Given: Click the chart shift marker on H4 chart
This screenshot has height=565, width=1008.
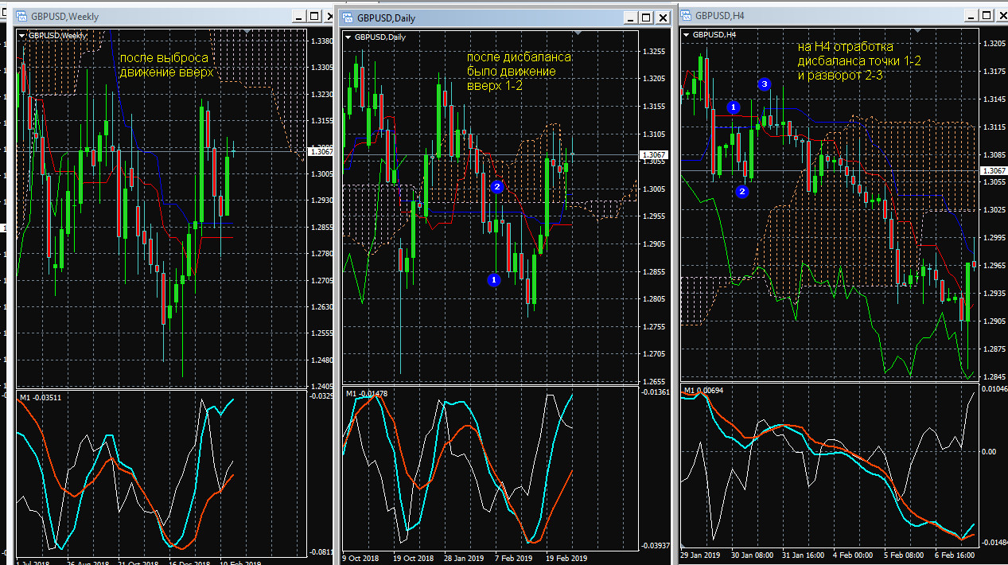Looking at the screenshot, I should pos(917,30).
